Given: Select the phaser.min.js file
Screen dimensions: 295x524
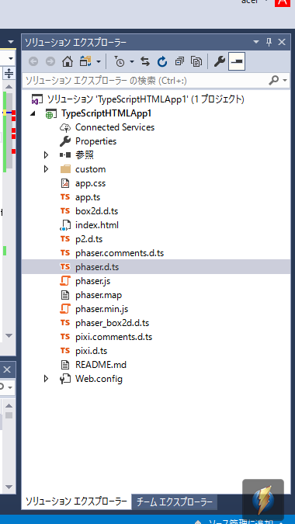Looking at the screenshot, I should coord(102,309).
